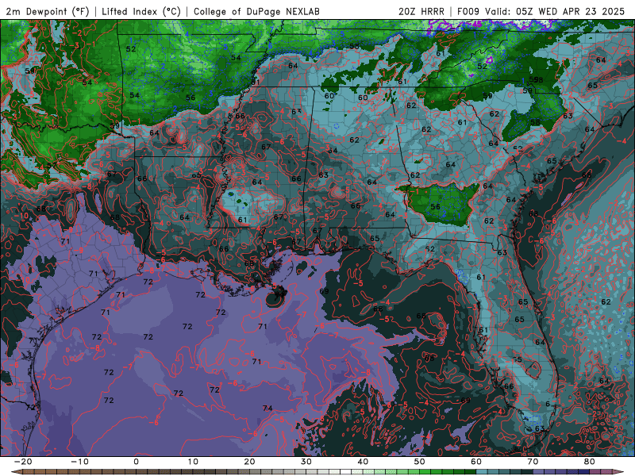Click the '10' color scale label
This screenshot has width=635, height=476.
tap(193, 462)
